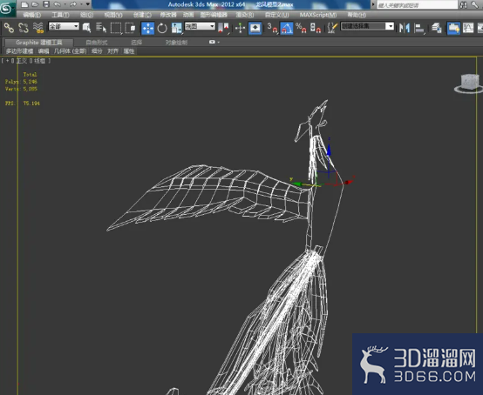Toggle the 3D Snaps magnet button
This screenshot has height=395, width=483.
coord(272,28)
